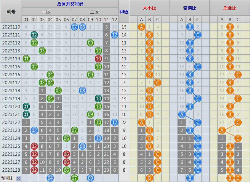Screen dimensions: 250x182
Task: Click orange A under 大小比 in row 2023110
Action: [x=141, y=27]
